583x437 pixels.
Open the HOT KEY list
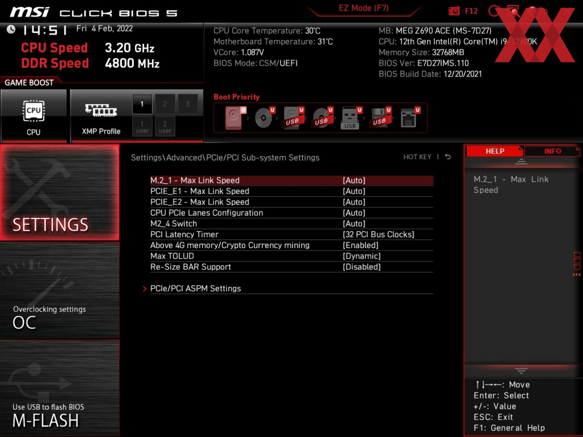417,157
